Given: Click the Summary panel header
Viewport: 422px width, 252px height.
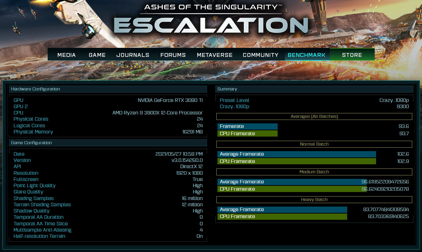Looking at the screenshot, I should 314,89.
